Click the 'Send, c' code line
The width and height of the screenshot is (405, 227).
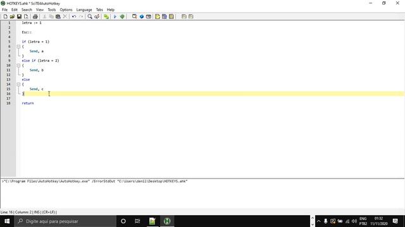point(37,89)
